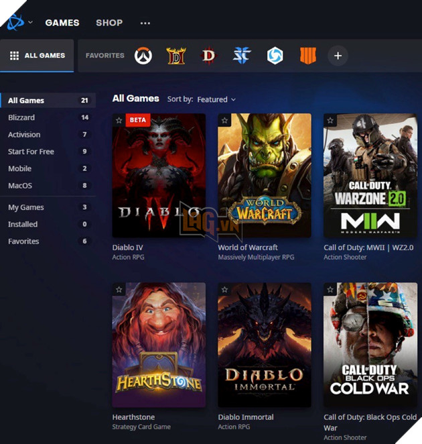Show MacOS games category
422x444 pixels.
coord(48,186)
